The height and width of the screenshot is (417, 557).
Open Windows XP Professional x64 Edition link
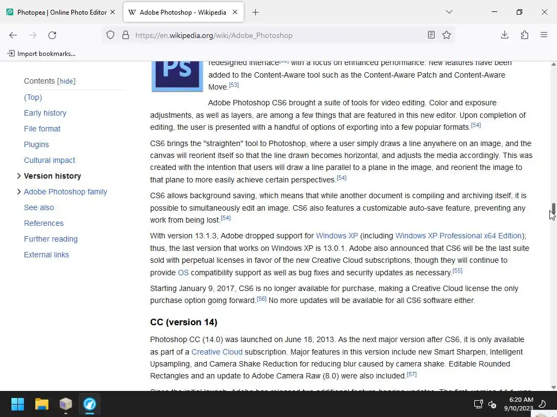coord(458,236)
